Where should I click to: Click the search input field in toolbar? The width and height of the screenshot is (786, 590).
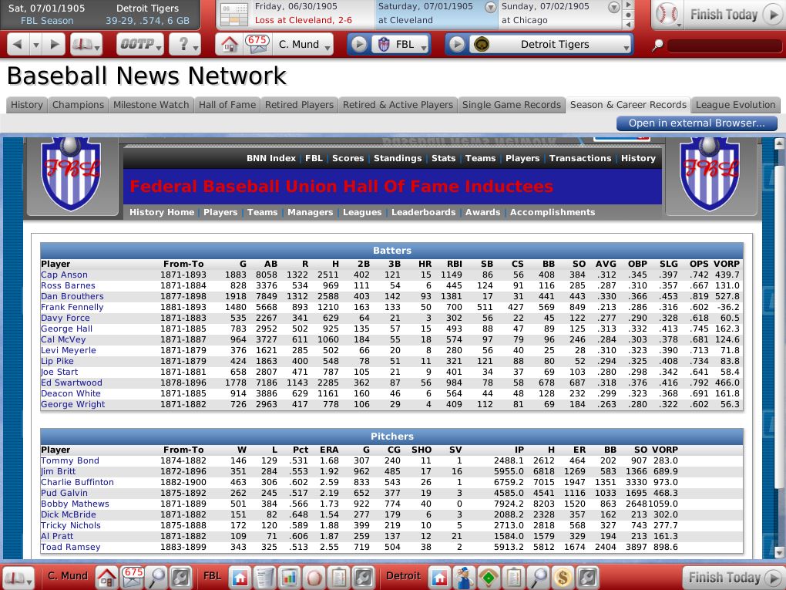tap(720, 46)
